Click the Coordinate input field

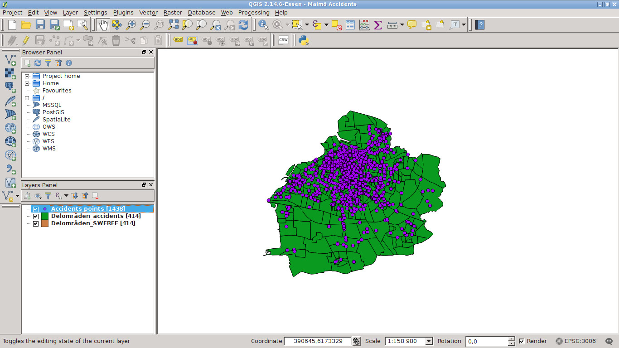[x=318, y=341]
